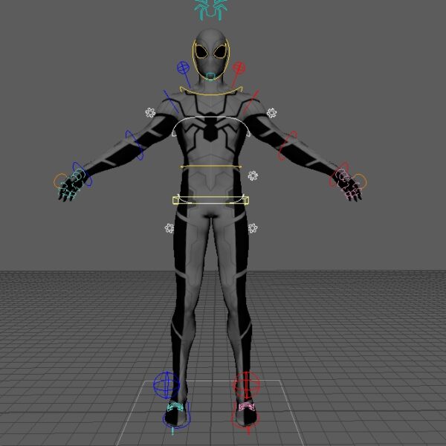Viewport: 446px width, 446px height.
Task: Select the blue elbow ring on the arm
Action: 135,146
